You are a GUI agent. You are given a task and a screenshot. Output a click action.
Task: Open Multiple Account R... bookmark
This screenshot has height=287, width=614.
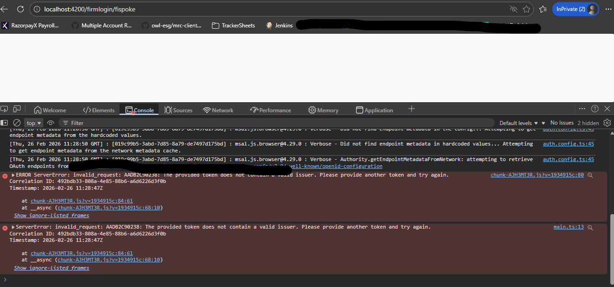(101, 26)
